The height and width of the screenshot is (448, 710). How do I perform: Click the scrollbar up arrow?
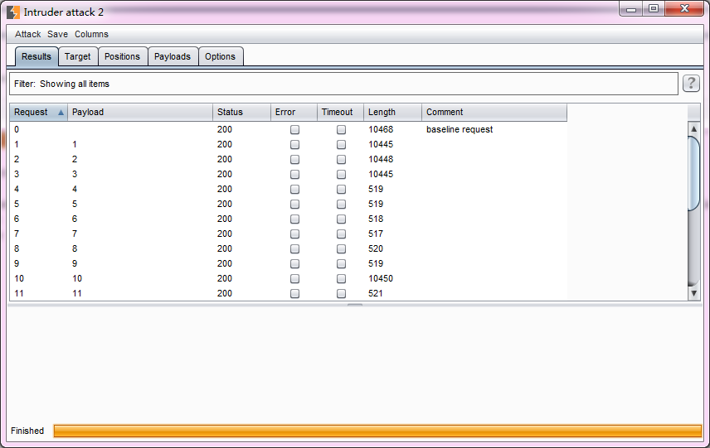[694, 129]
